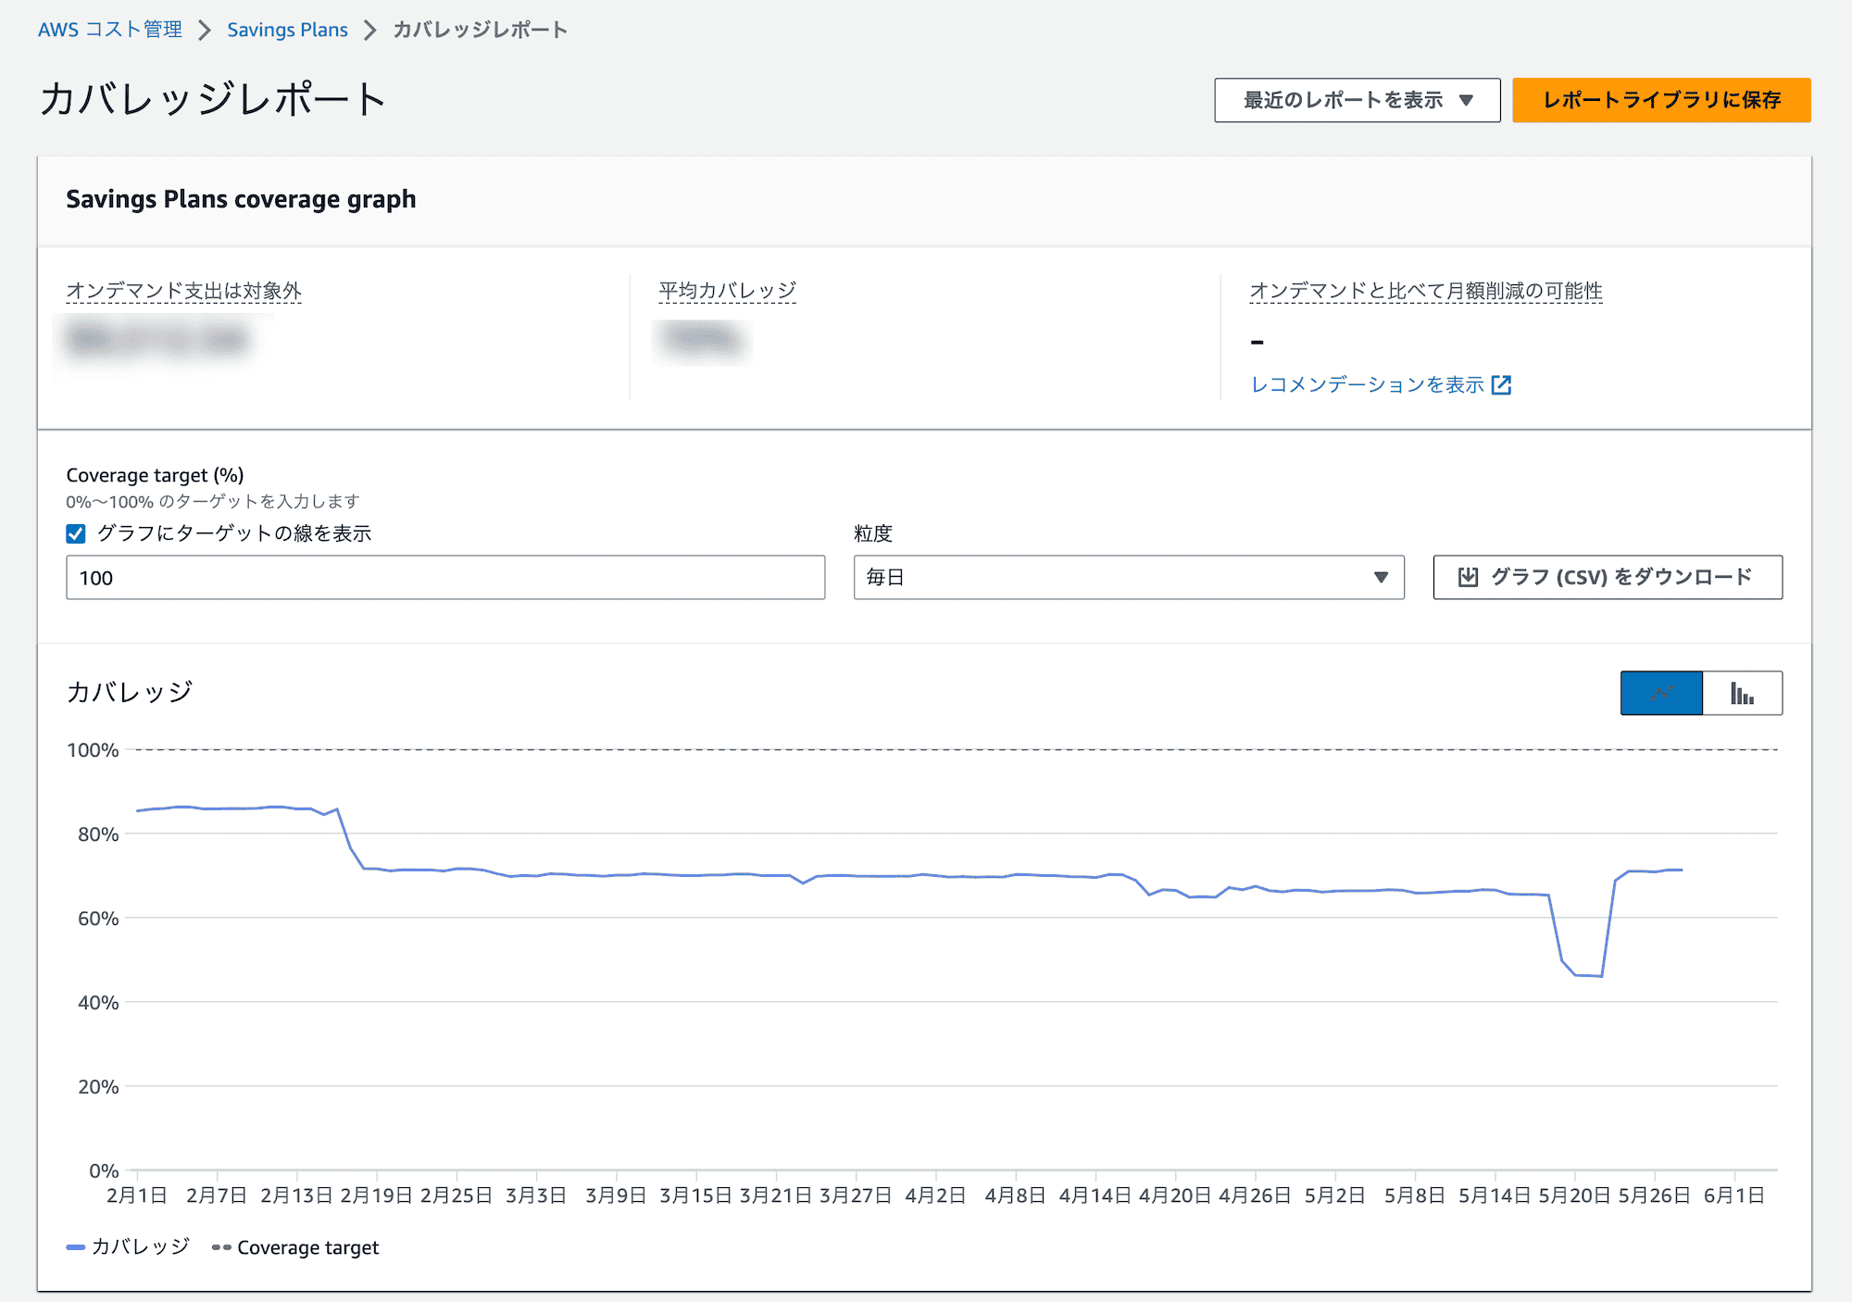Download the graph as CSV
This screenshot has width=1852, height=1302.
[x=1607, y=577]
